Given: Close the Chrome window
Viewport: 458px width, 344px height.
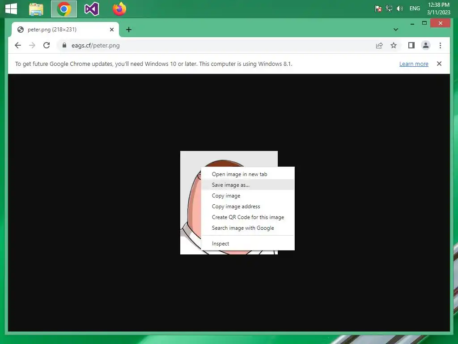Looking at the screenshot, I should 440,23.
